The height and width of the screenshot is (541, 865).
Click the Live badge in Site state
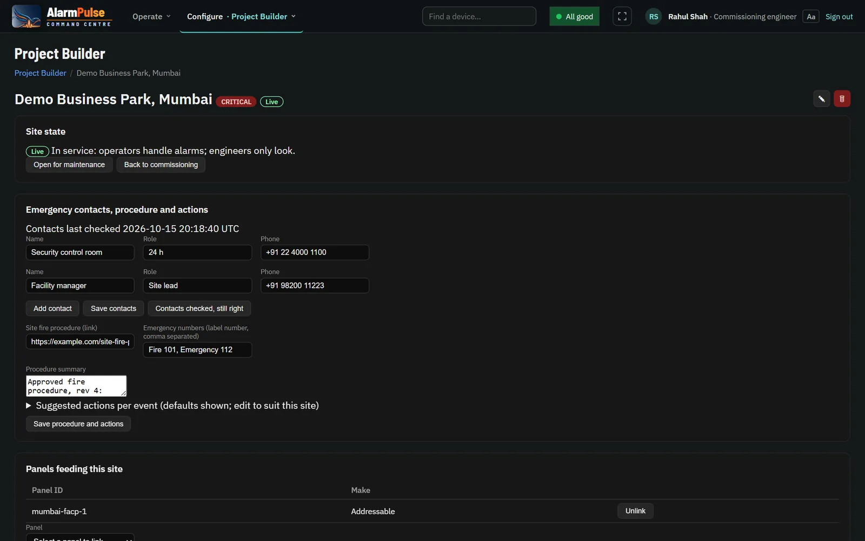coord(37,151)
